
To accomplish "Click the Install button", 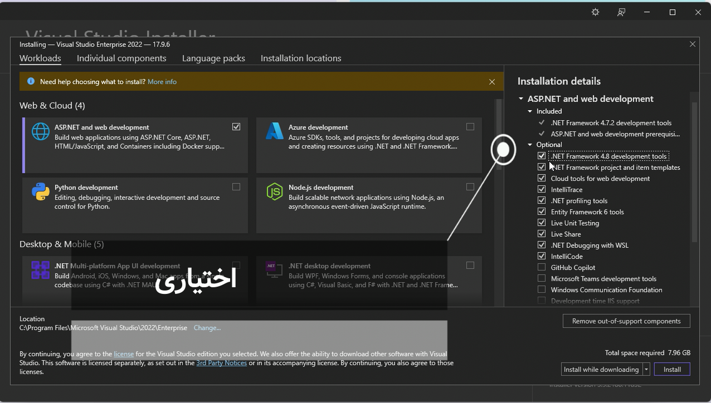I will [672, 369].
